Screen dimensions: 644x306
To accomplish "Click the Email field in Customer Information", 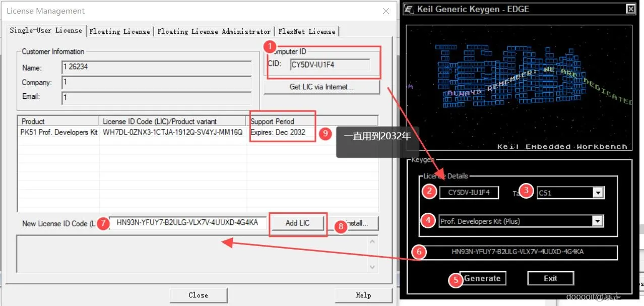I will pyautogui.click(x=157, y=98).
